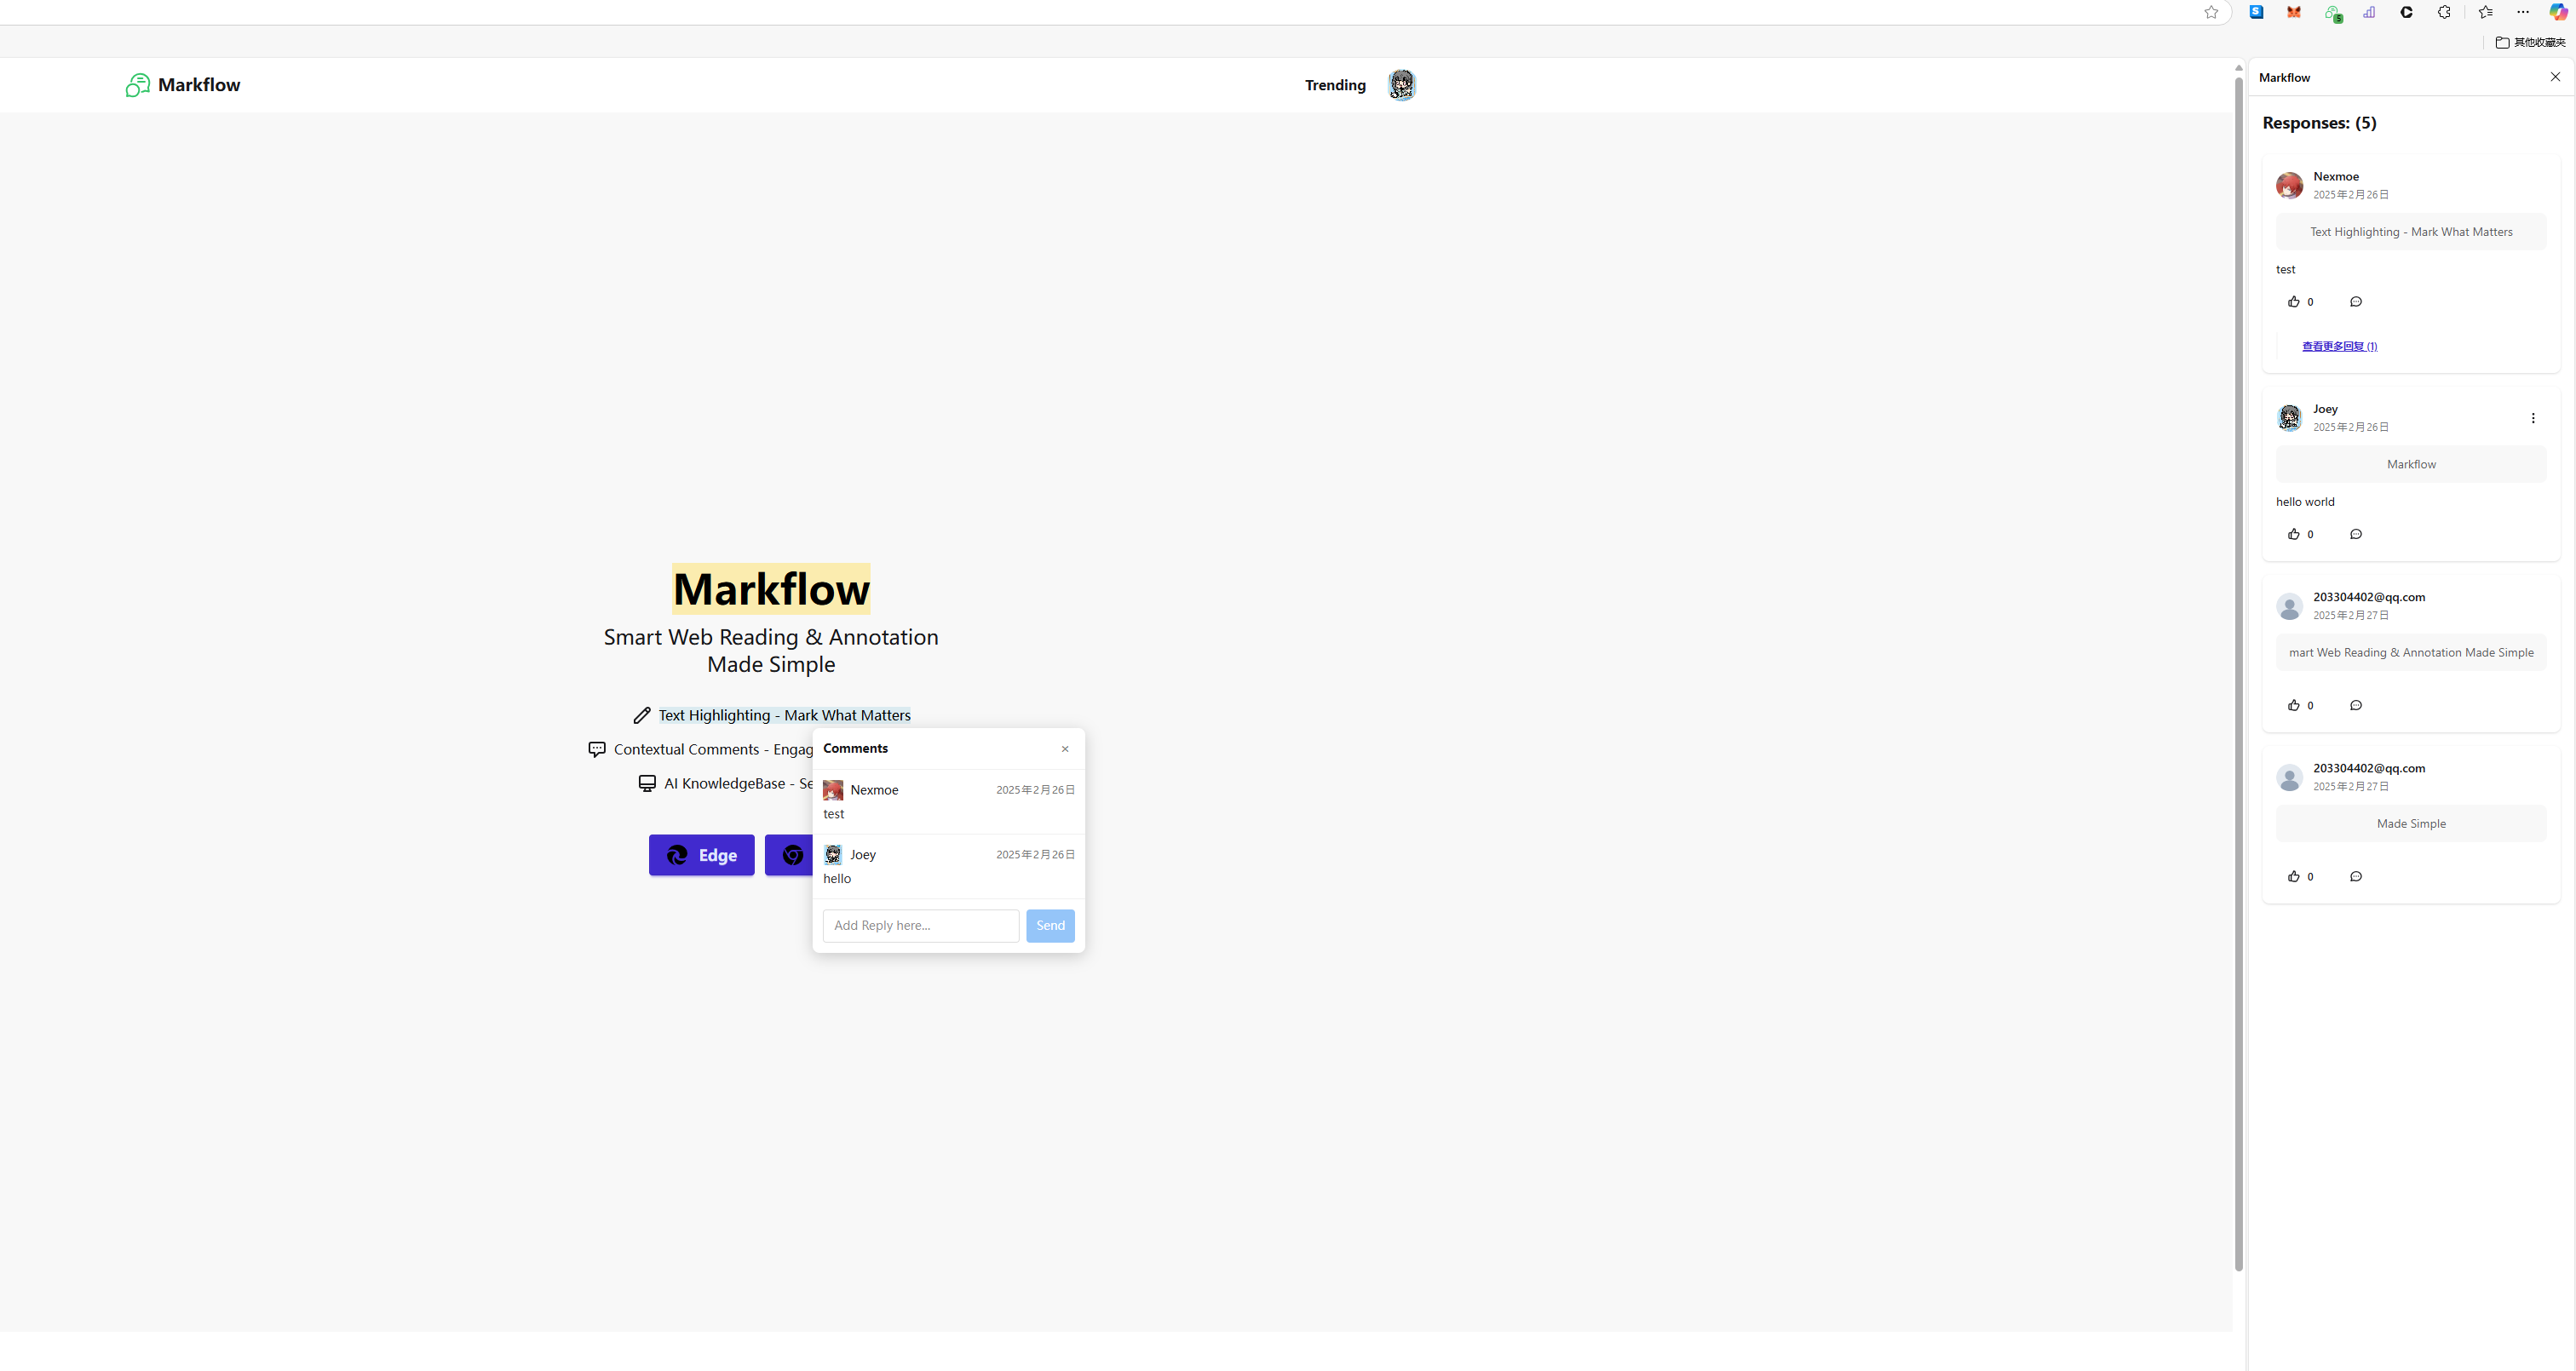Image resolution: width=2576 pixels, height=1371 pixels.
Task: Click the text highlighting pencil icon
Action: 642,715
